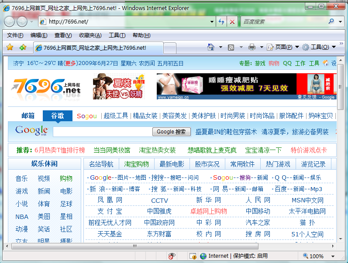Click the horizontal scroll-right arrow
348x263 pixels.
(x=333, y=246)
